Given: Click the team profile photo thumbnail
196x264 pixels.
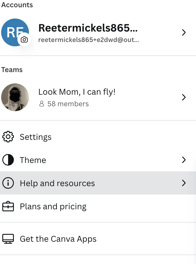Looking at the screenshot, I should pos(15,97).
